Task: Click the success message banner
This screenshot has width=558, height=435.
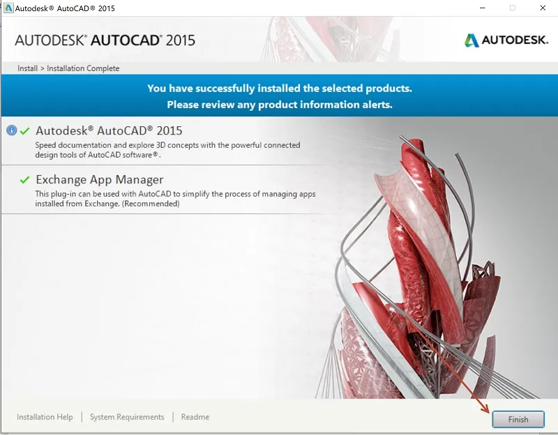Action: [x=279, y=96]
